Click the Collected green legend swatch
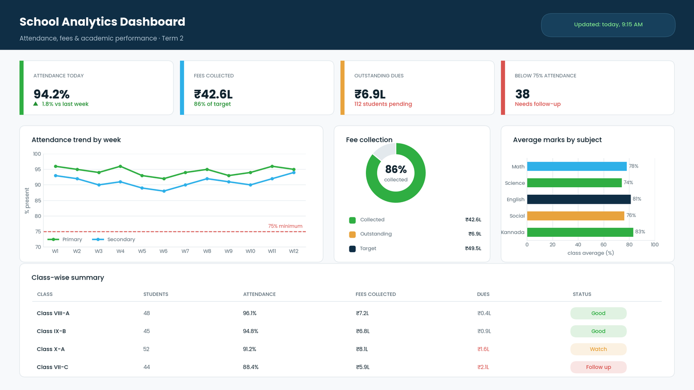 (x=352, y=220)
